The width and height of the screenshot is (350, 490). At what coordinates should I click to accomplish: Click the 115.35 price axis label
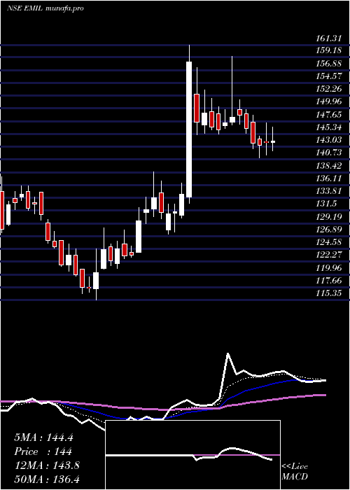coord(329,293)
